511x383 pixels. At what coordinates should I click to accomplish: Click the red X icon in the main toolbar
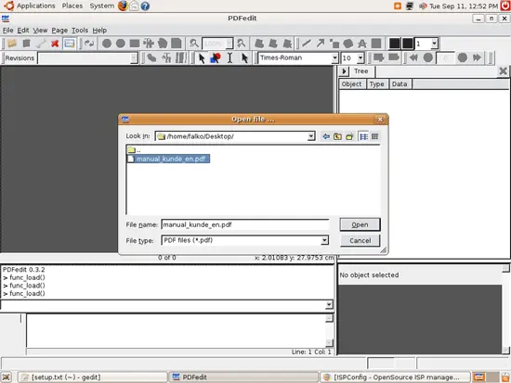tap(55, 43)
